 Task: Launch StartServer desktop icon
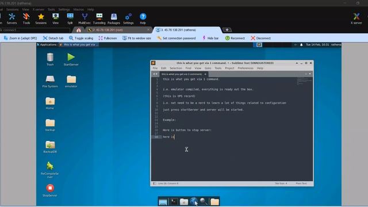coord(71,59)
